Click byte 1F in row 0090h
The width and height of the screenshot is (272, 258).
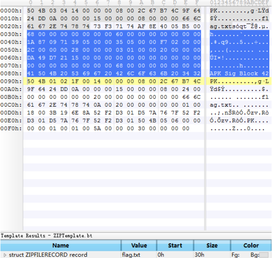[75, 81]
